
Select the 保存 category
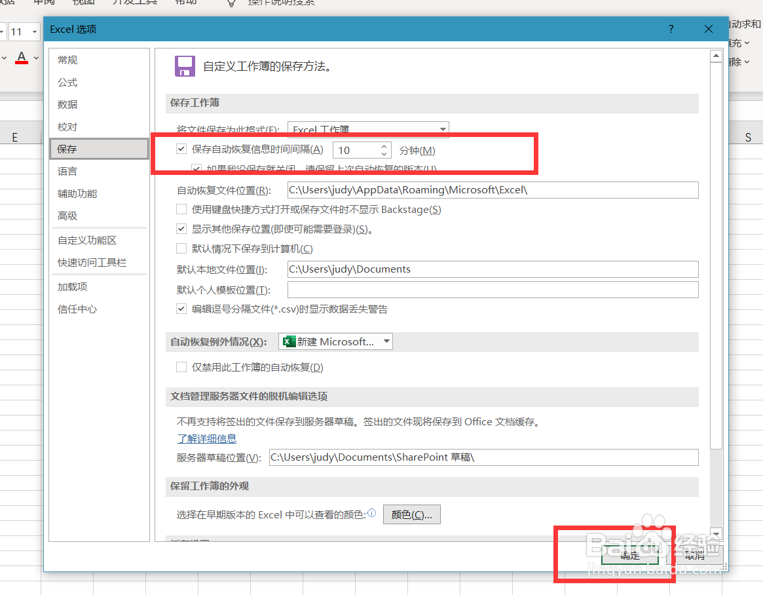tap(100, 149)
